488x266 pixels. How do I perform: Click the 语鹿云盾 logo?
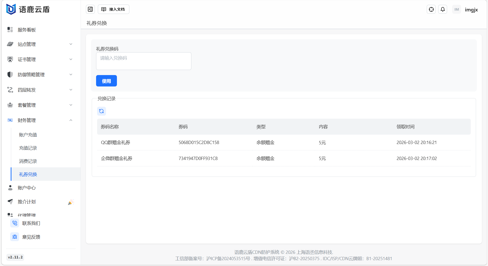pos(28,9)
